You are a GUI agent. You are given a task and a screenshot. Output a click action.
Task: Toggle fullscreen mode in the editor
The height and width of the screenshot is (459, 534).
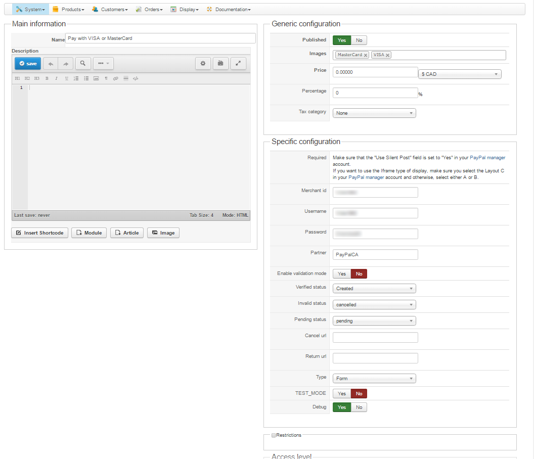point(238,63)
